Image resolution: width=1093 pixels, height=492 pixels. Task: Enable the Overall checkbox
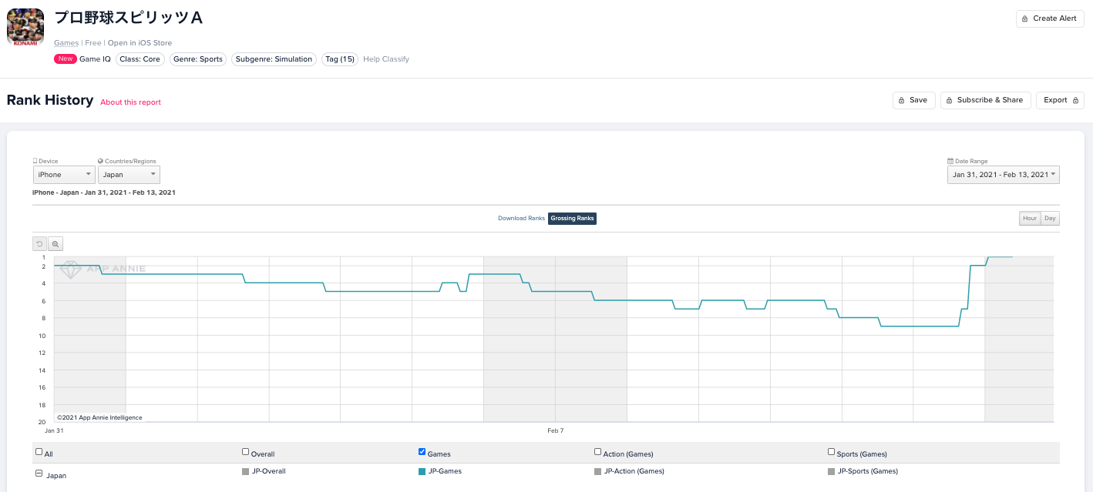(x=246, y=452)
